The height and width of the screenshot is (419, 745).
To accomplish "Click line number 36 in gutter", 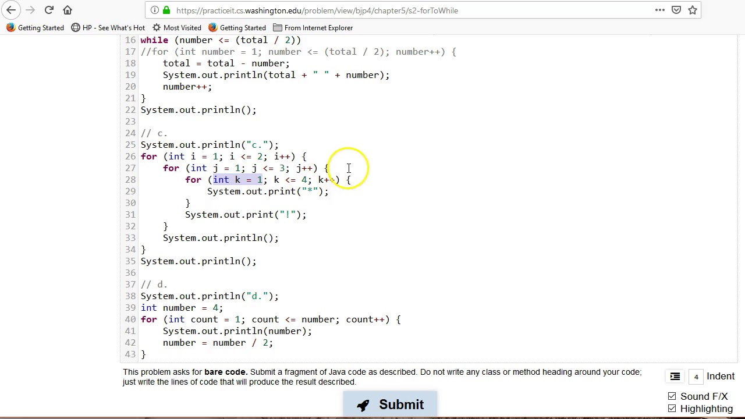I will pyautogui.click(x=130, y=273).
